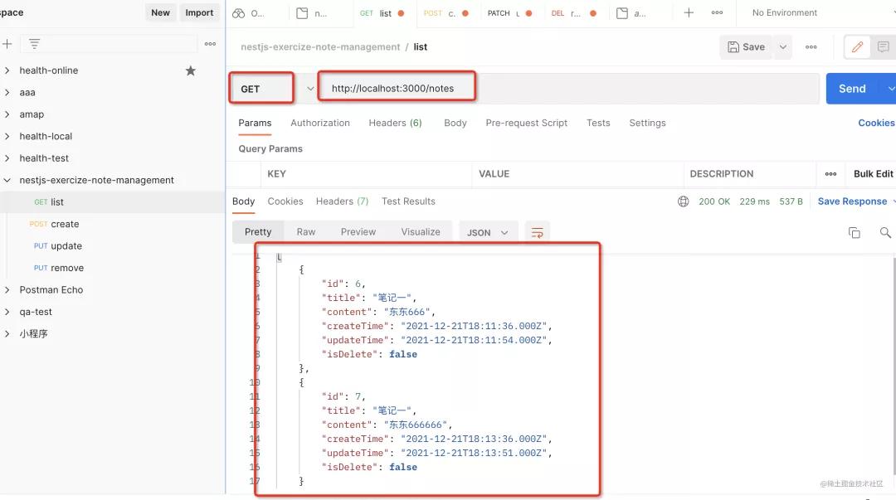Select the Visualize response view
896x500 pixels.
(x=421, y=232)
